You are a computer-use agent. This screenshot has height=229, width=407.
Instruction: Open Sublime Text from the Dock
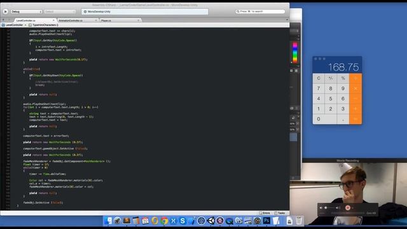tap(127, 221)
